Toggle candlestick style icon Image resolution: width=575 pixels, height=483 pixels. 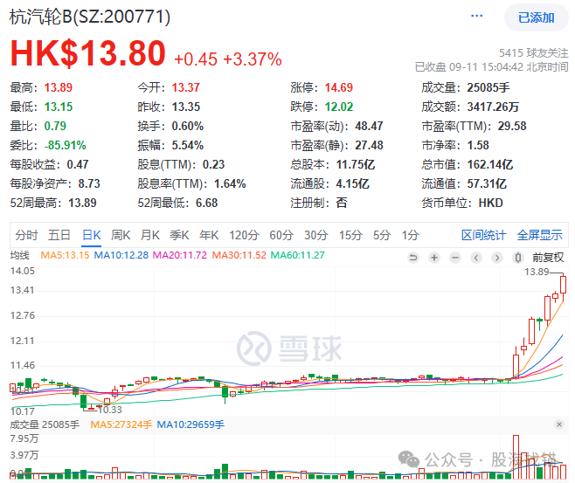click(518, 258)
